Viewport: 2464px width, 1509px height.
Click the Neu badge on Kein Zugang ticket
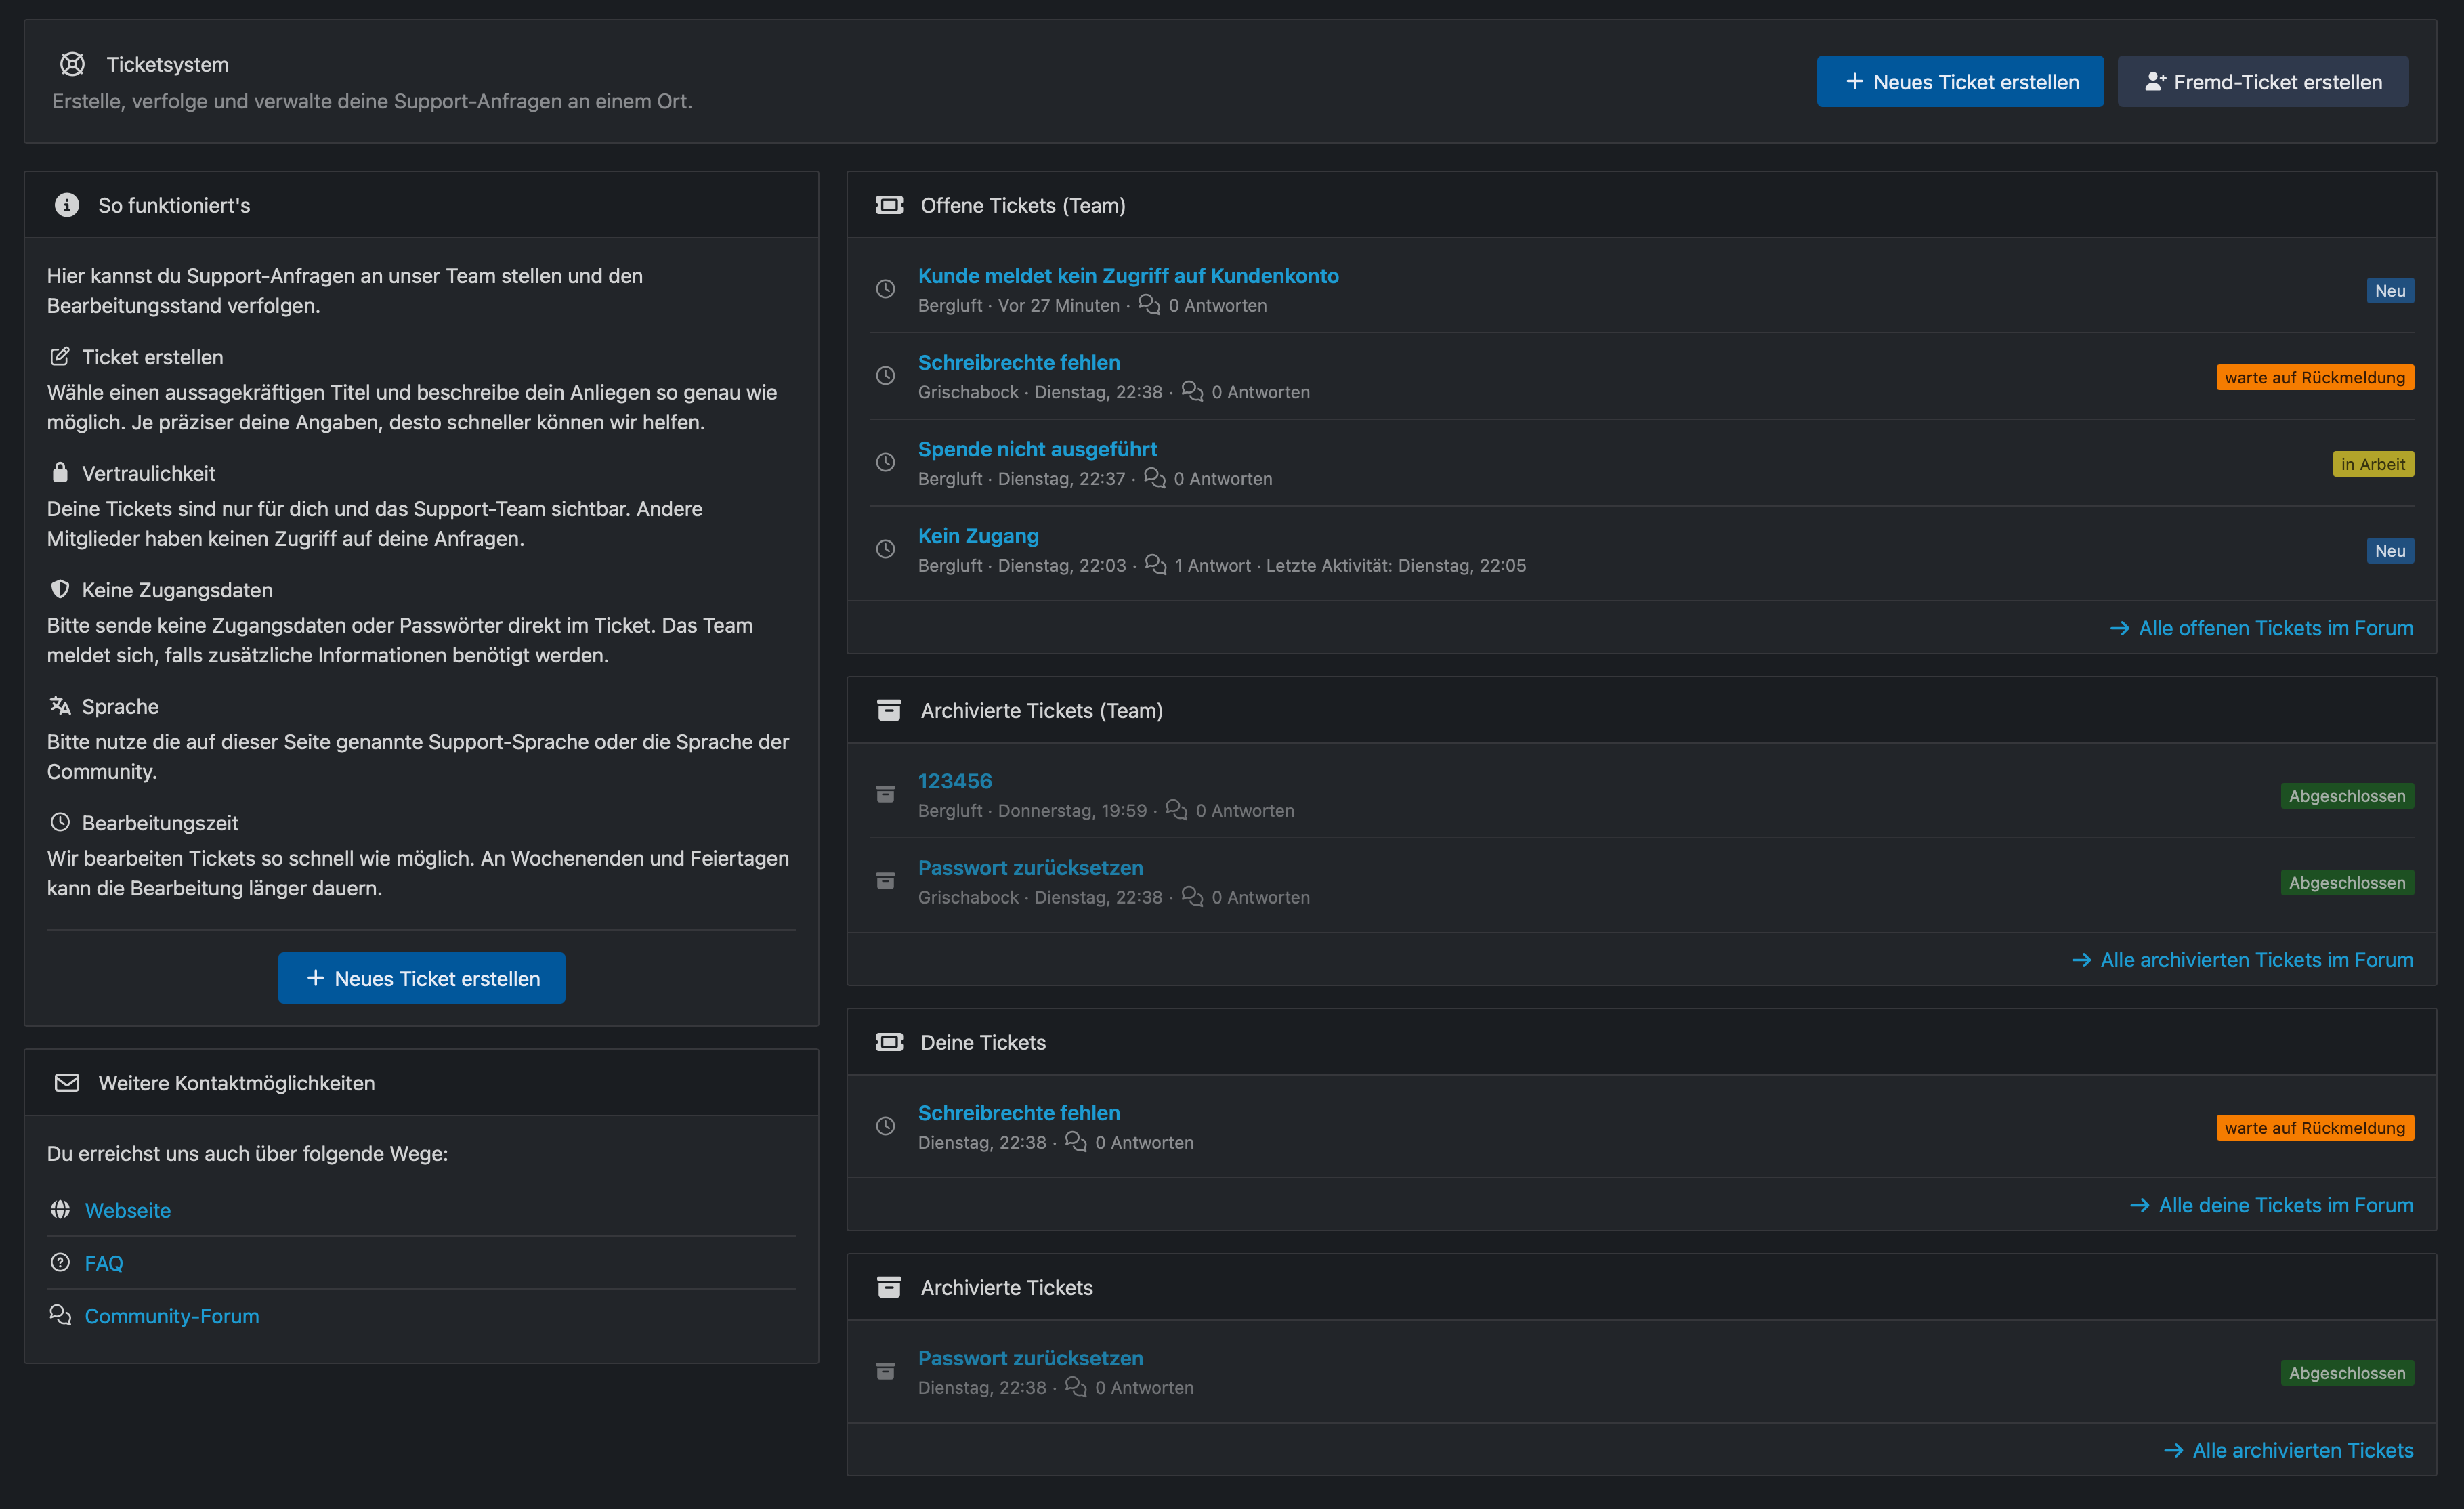pyautogui.click(x=2390, y=550)
